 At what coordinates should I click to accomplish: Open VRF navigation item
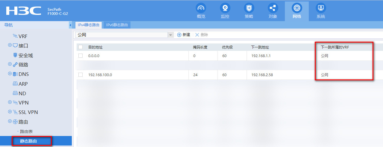click(23, 36)
